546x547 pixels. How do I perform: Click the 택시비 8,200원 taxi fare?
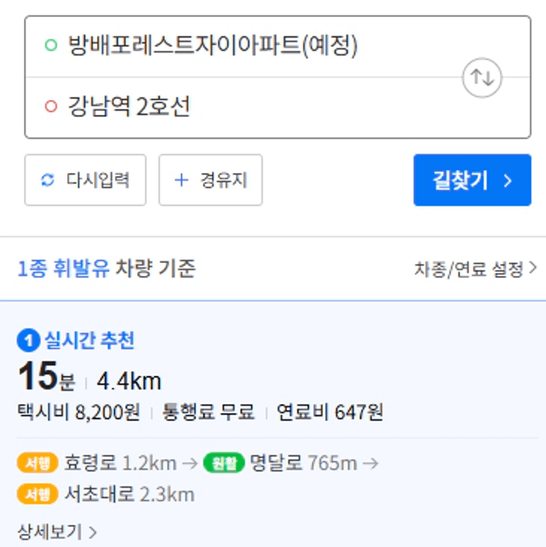click(79, 413)
